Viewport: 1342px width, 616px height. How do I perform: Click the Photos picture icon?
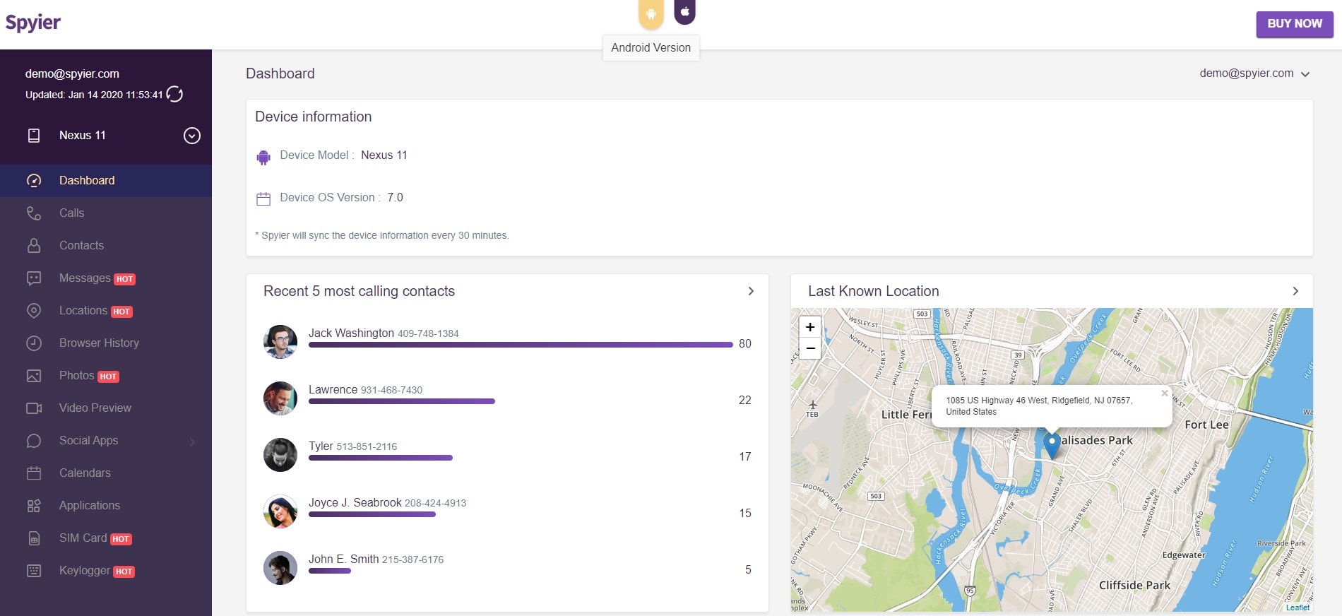(34, 376)
